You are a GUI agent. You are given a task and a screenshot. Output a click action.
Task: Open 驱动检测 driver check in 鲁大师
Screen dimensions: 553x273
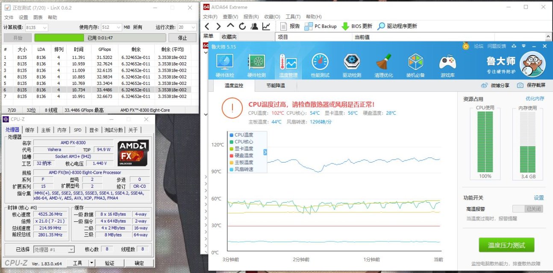point(352,66)
